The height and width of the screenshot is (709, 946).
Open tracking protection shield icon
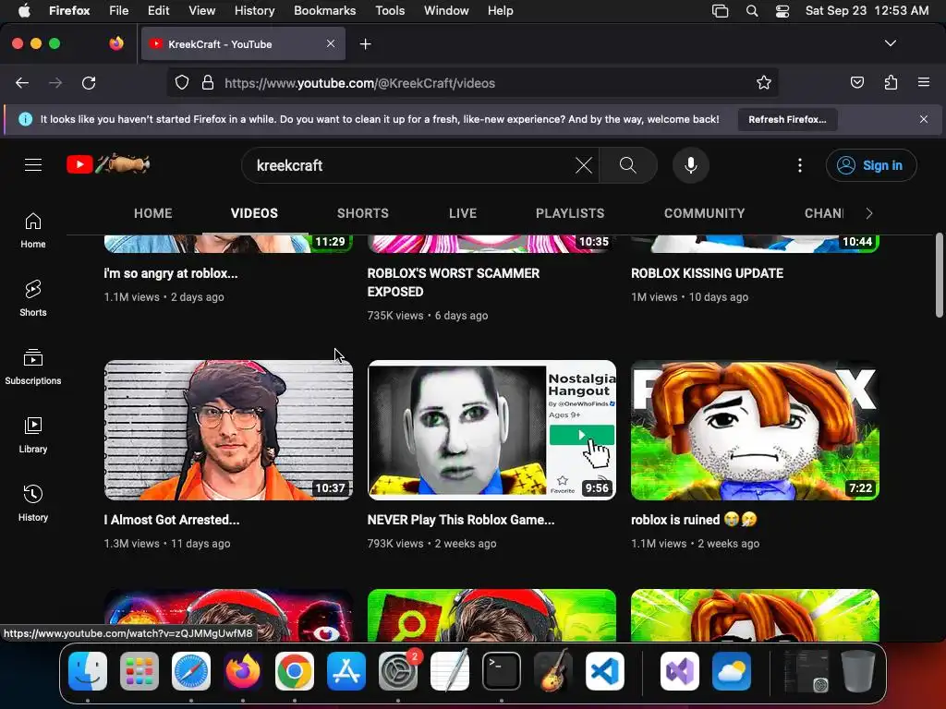pyautogui.click(x=182, y=83)
